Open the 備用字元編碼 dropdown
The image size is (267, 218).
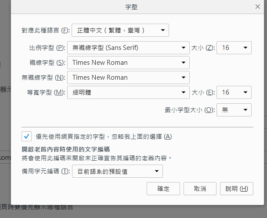click(117, 171)
